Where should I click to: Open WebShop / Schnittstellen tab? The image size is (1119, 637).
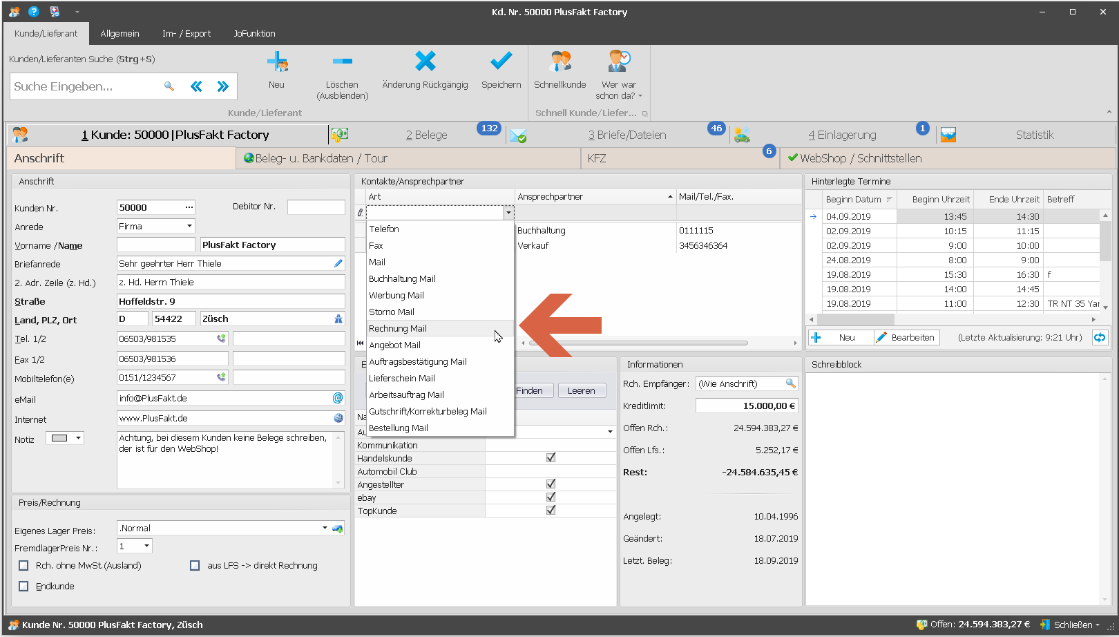(x=948, y=158)
